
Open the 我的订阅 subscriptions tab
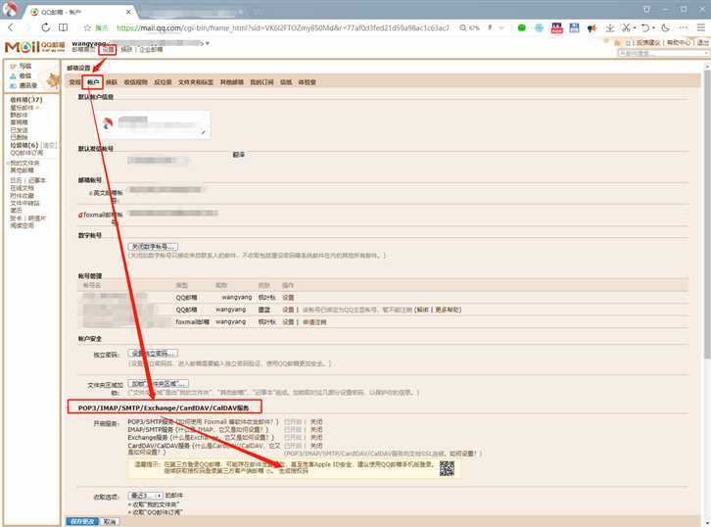coord(261,82)
